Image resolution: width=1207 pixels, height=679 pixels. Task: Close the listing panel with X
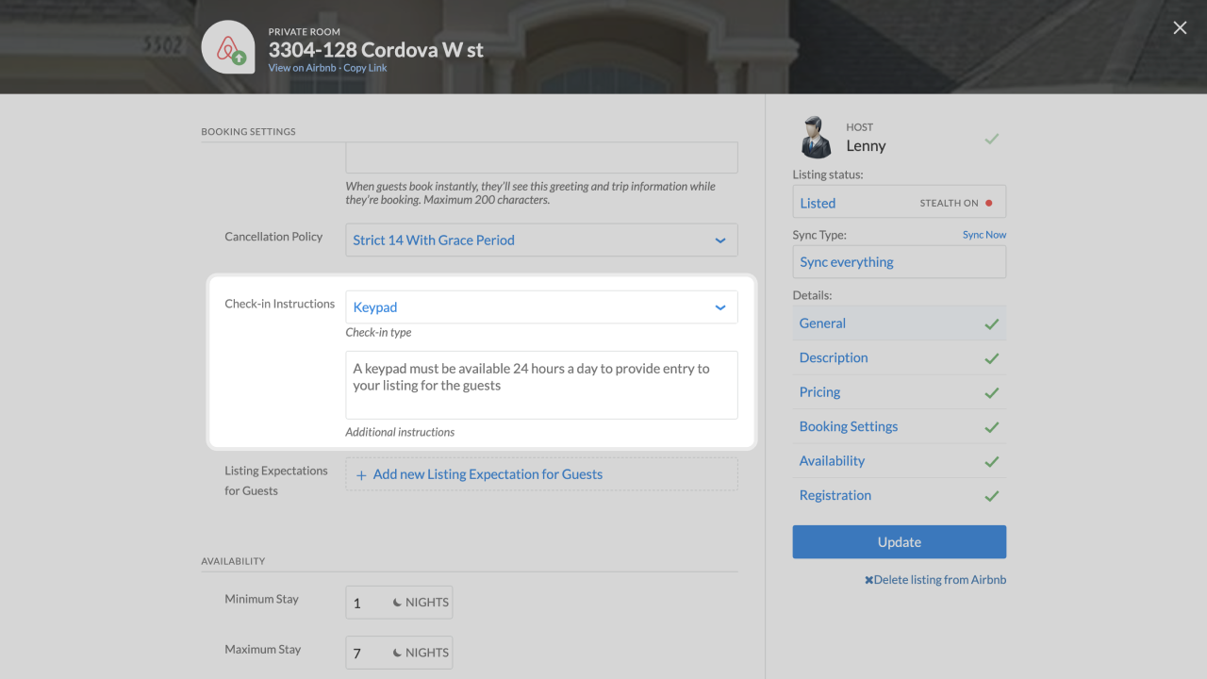click(x=1180, y=28)
